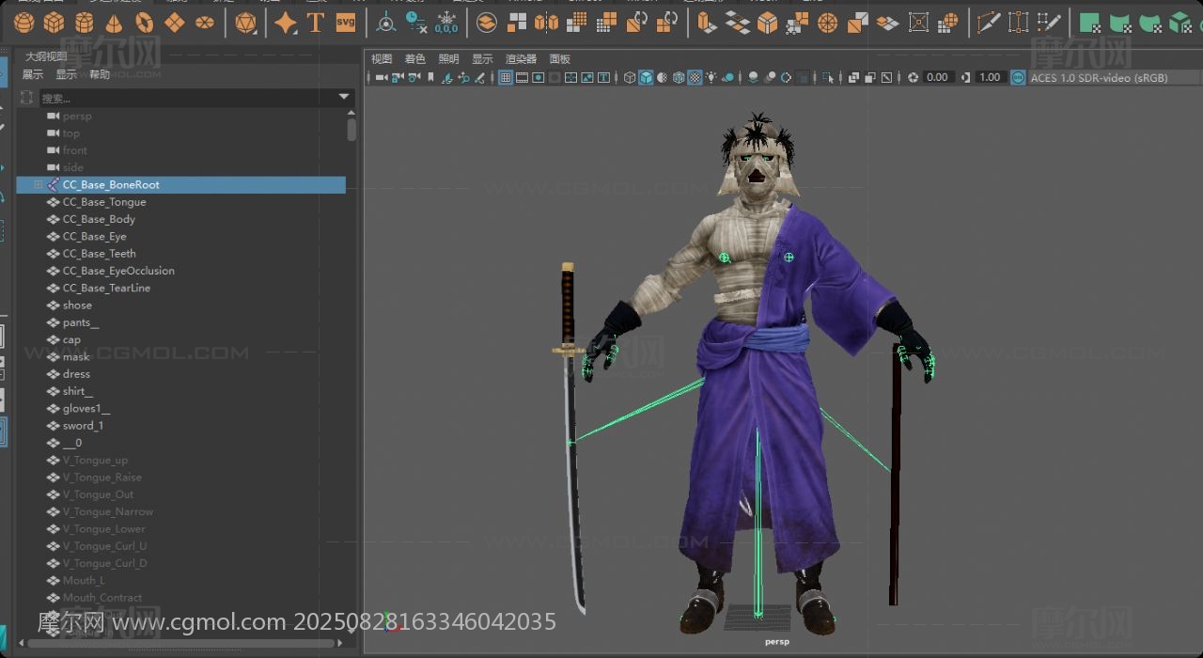Open the outliner 帮助 help menu
Image resolution: width=1203 pixels, height=658 pixels.
click(100, 74)
